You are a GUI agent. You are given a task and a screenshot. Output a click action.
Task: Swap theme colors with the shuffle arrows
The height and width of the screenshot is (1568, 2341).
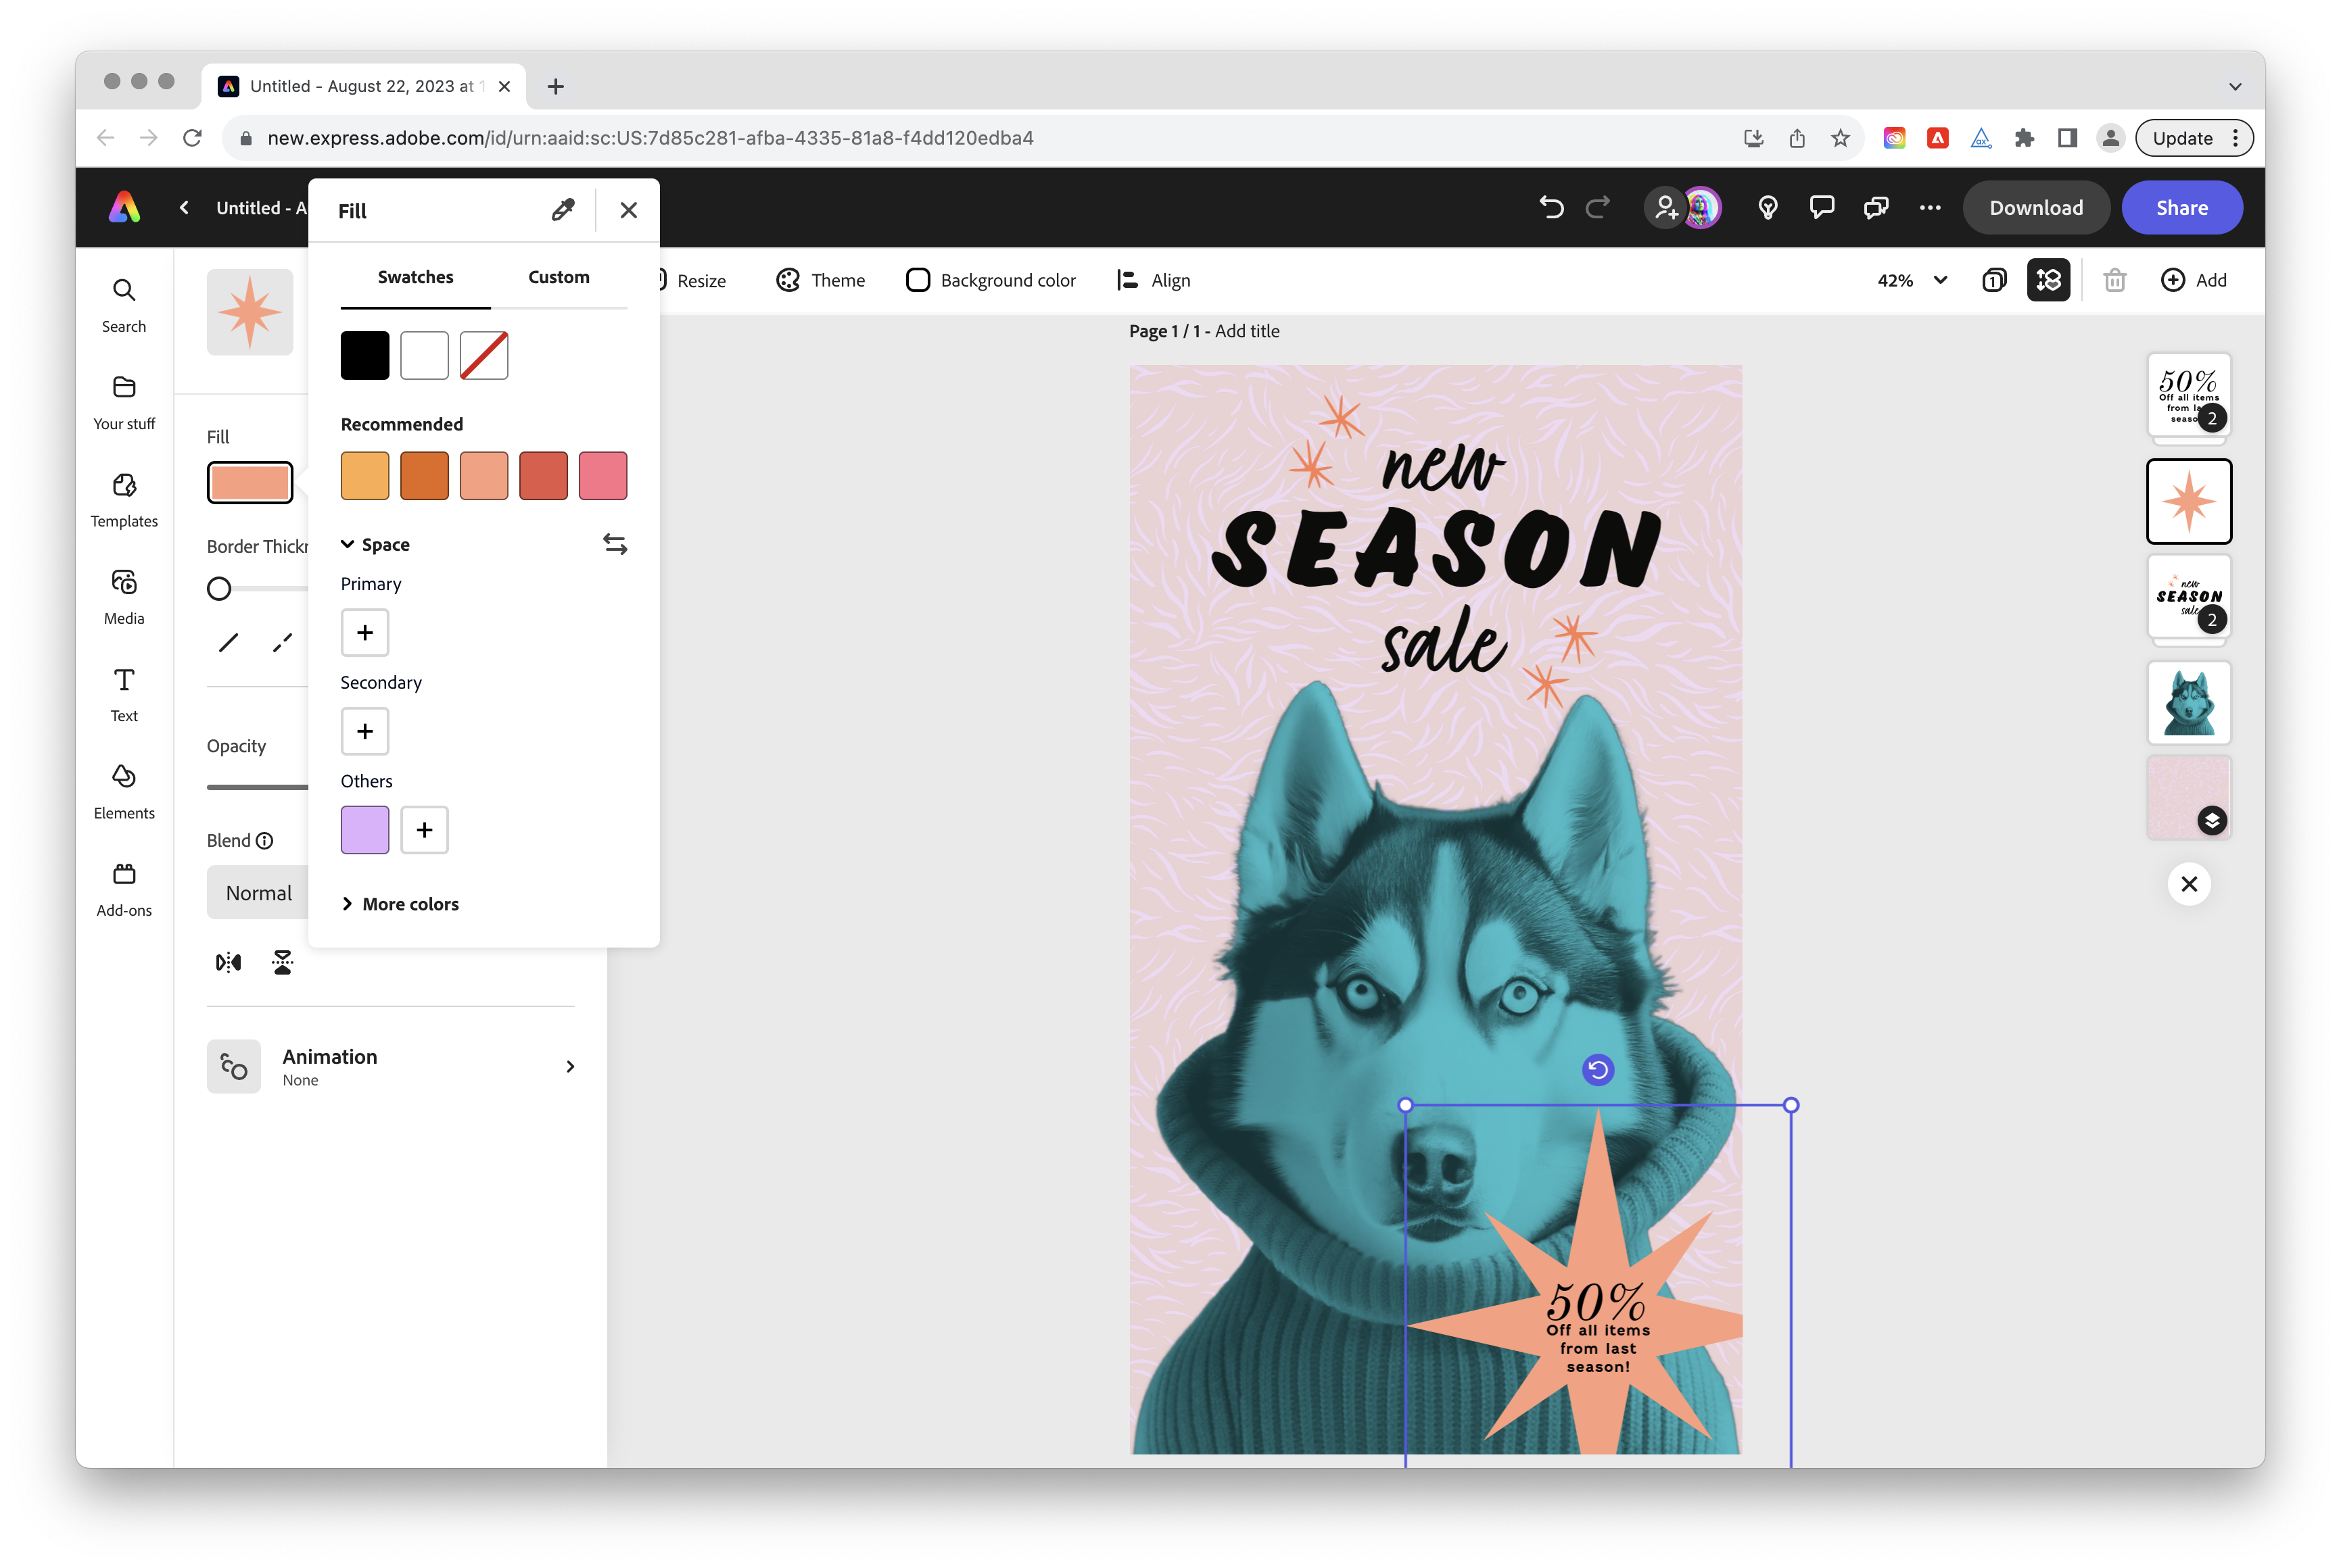[614, 544]
